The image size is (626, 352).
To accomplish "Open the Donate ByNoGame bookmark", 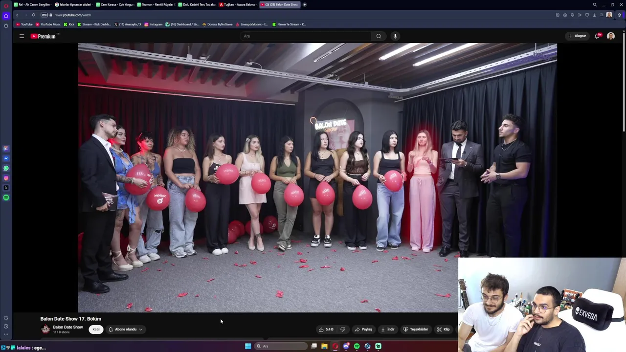I will pyautogui.click(x=218, y=24).
